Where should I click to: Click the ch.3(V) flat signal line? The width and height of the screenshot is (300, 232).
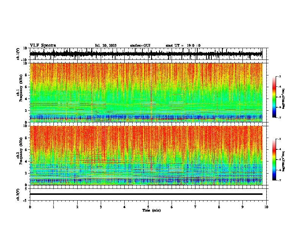click(x=146, y=194)
